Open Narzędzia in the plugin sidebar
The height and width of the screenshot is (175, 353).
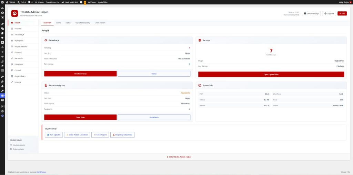tap(23, 58)
